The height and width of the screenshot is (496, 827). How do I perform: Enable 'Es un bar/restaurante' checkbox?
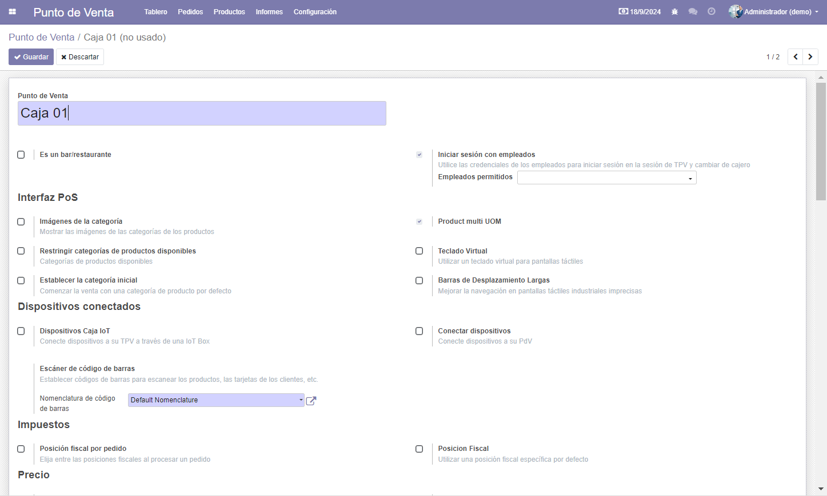21,155
